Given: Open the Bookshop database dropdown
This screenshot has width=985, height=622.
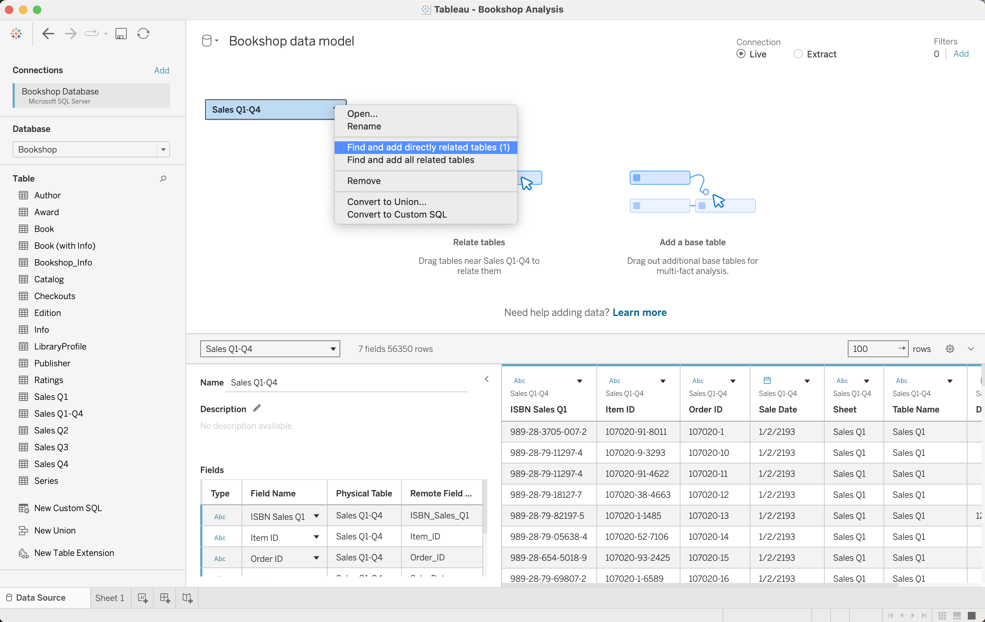Looking at the screenshot, I should point(163,150).
